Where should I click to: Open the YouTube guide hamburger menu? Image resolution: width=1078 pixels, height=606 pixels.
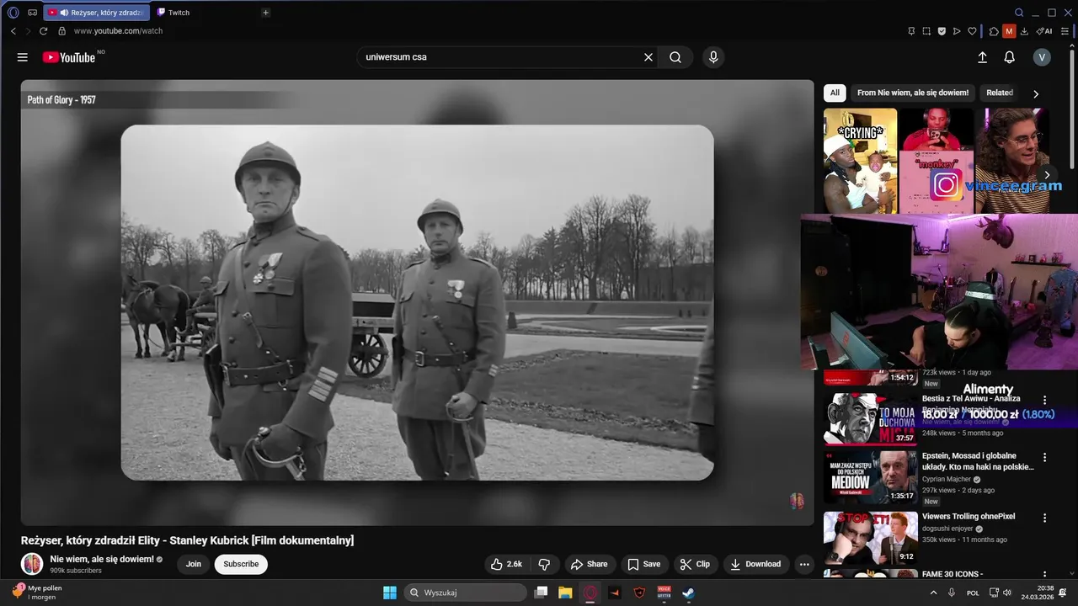(23, 57)
